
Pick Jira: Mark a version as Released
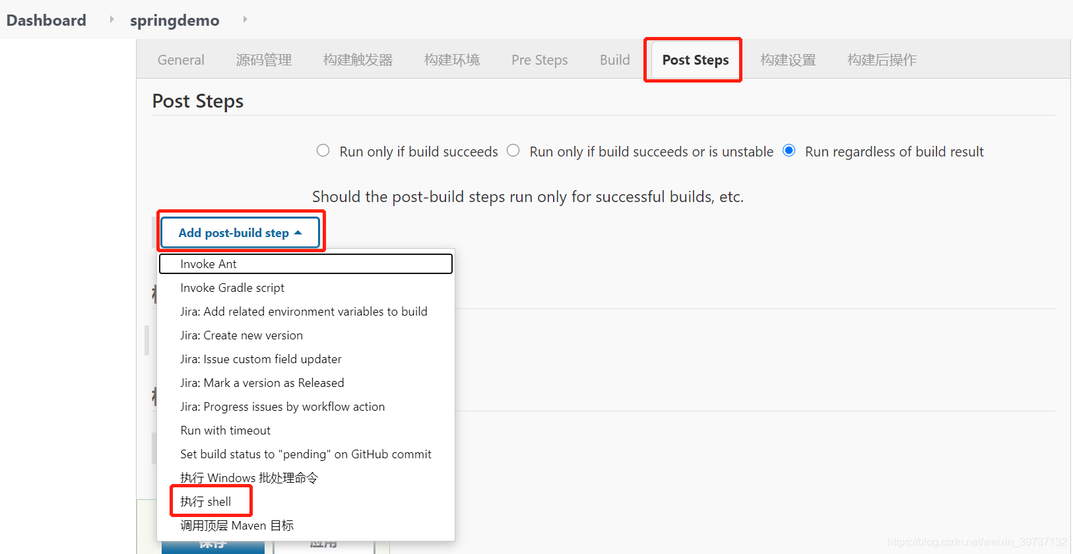coord(306,383)
